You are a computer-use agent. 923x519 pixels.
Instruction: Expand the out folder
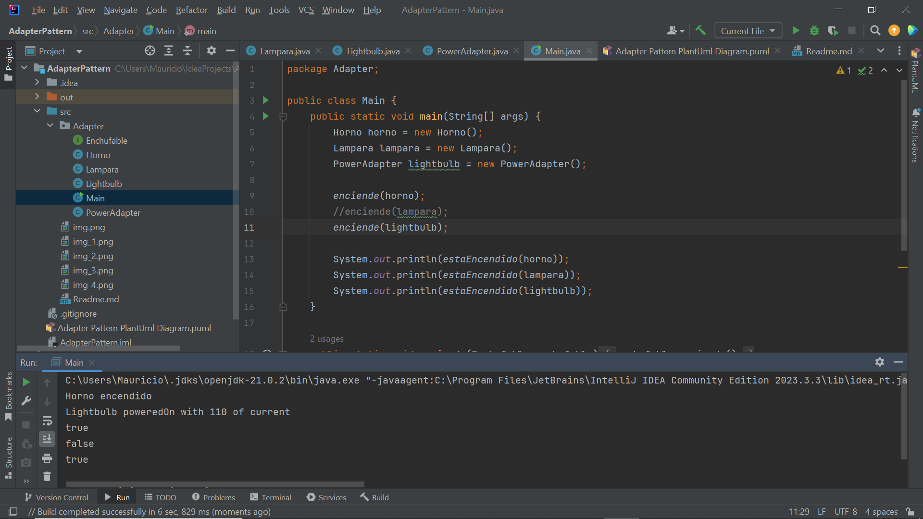[x=37, y=97]
